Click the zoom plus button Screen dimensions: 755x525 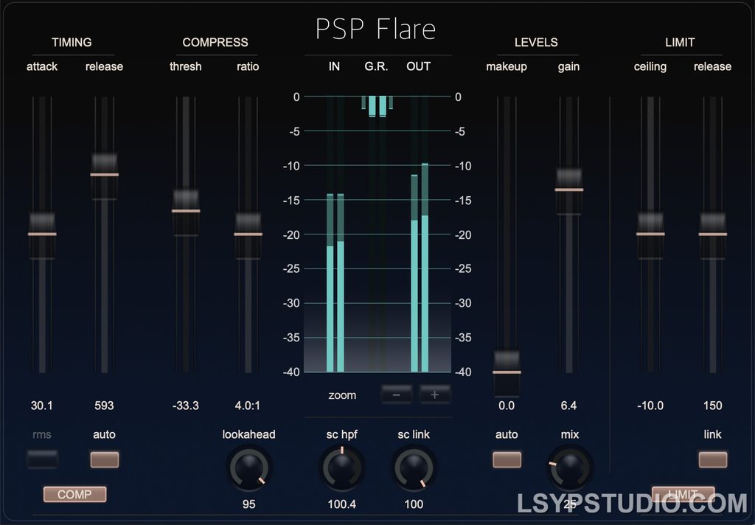(434, 395)
